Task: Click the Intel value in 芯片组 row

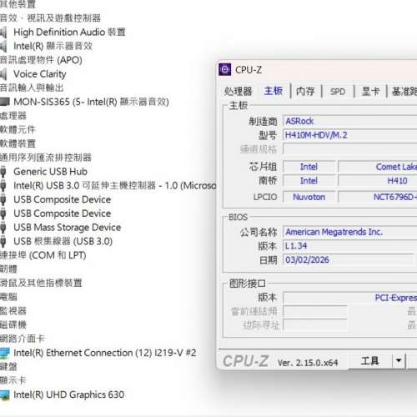Action: 309,167
